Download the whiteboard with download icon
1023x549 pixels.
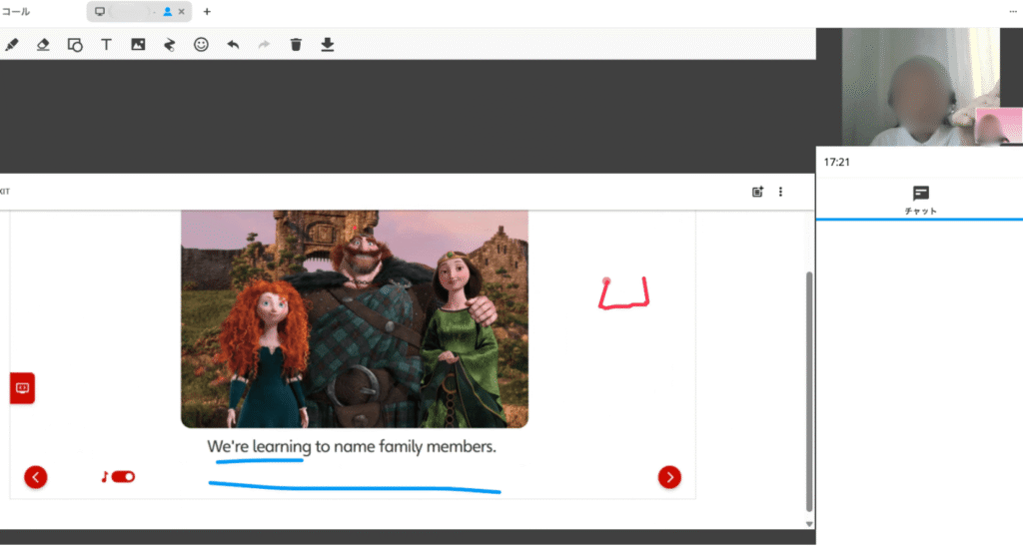[327, 45]
